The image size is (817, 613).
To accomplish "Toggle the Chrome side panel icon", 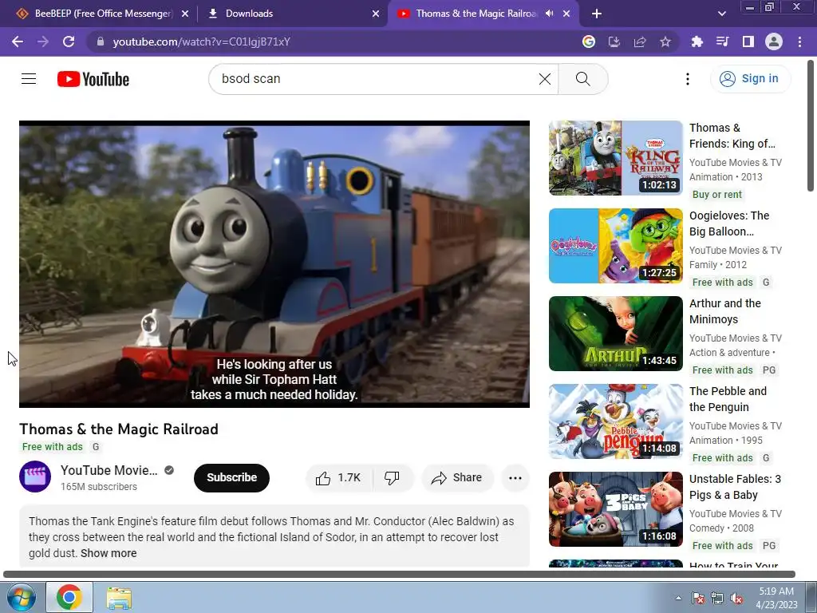I will pyautogui.click(x=748, y=42).
